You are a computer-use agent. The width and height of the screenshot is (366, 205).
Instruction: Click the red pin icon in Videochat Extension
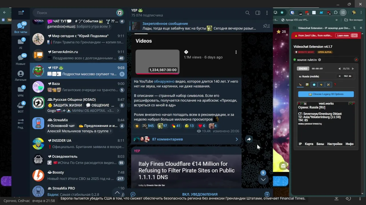(356, 60)
